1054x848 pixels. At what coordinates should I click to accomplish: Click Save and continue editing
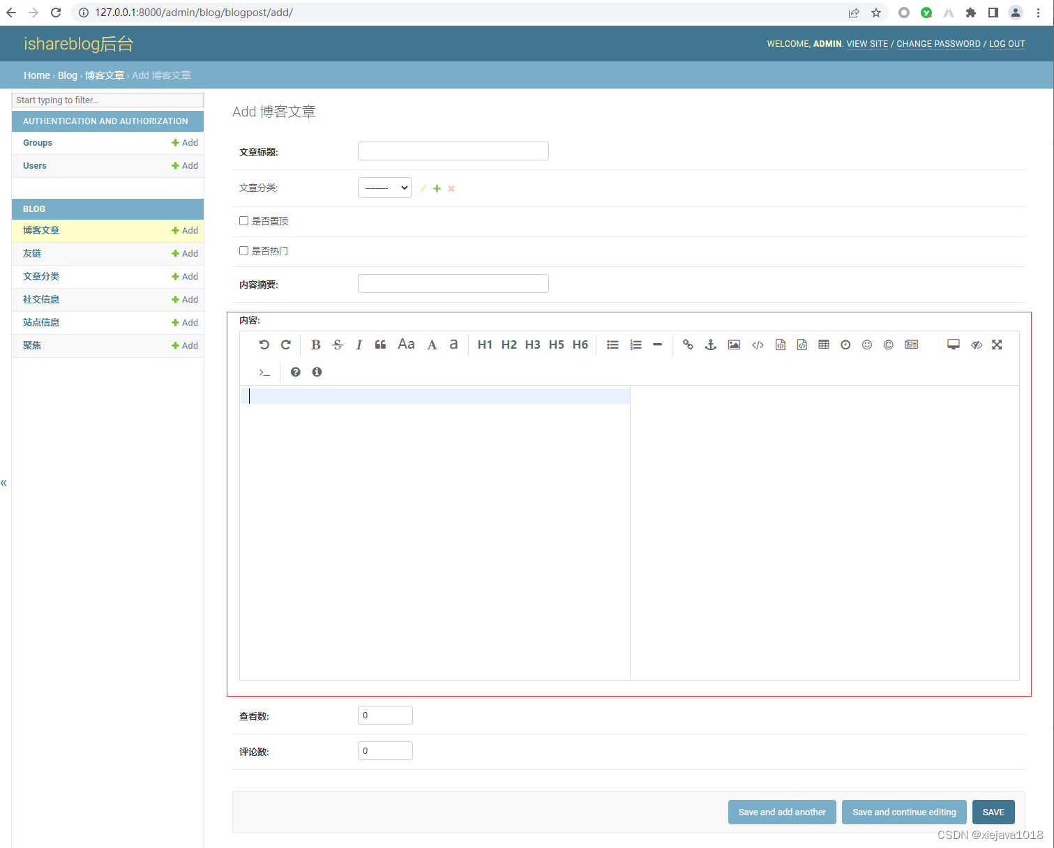coord(904,812)
